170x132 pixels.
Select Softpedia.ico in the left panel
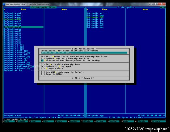pos(12,23)
